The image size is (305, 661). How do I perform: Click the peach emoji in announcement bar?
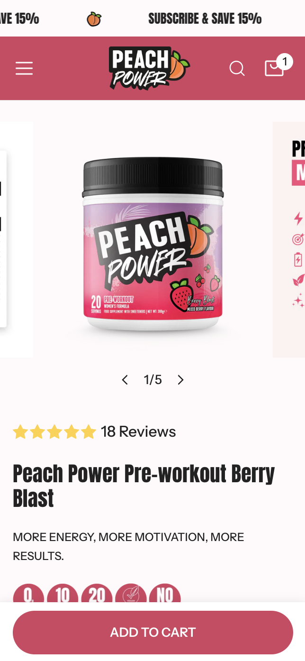[94, 19]
